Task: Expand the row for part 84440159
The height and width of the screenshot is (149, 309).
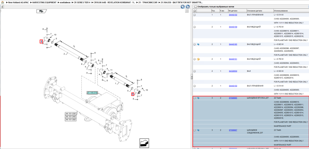Action: pos(194,27)
